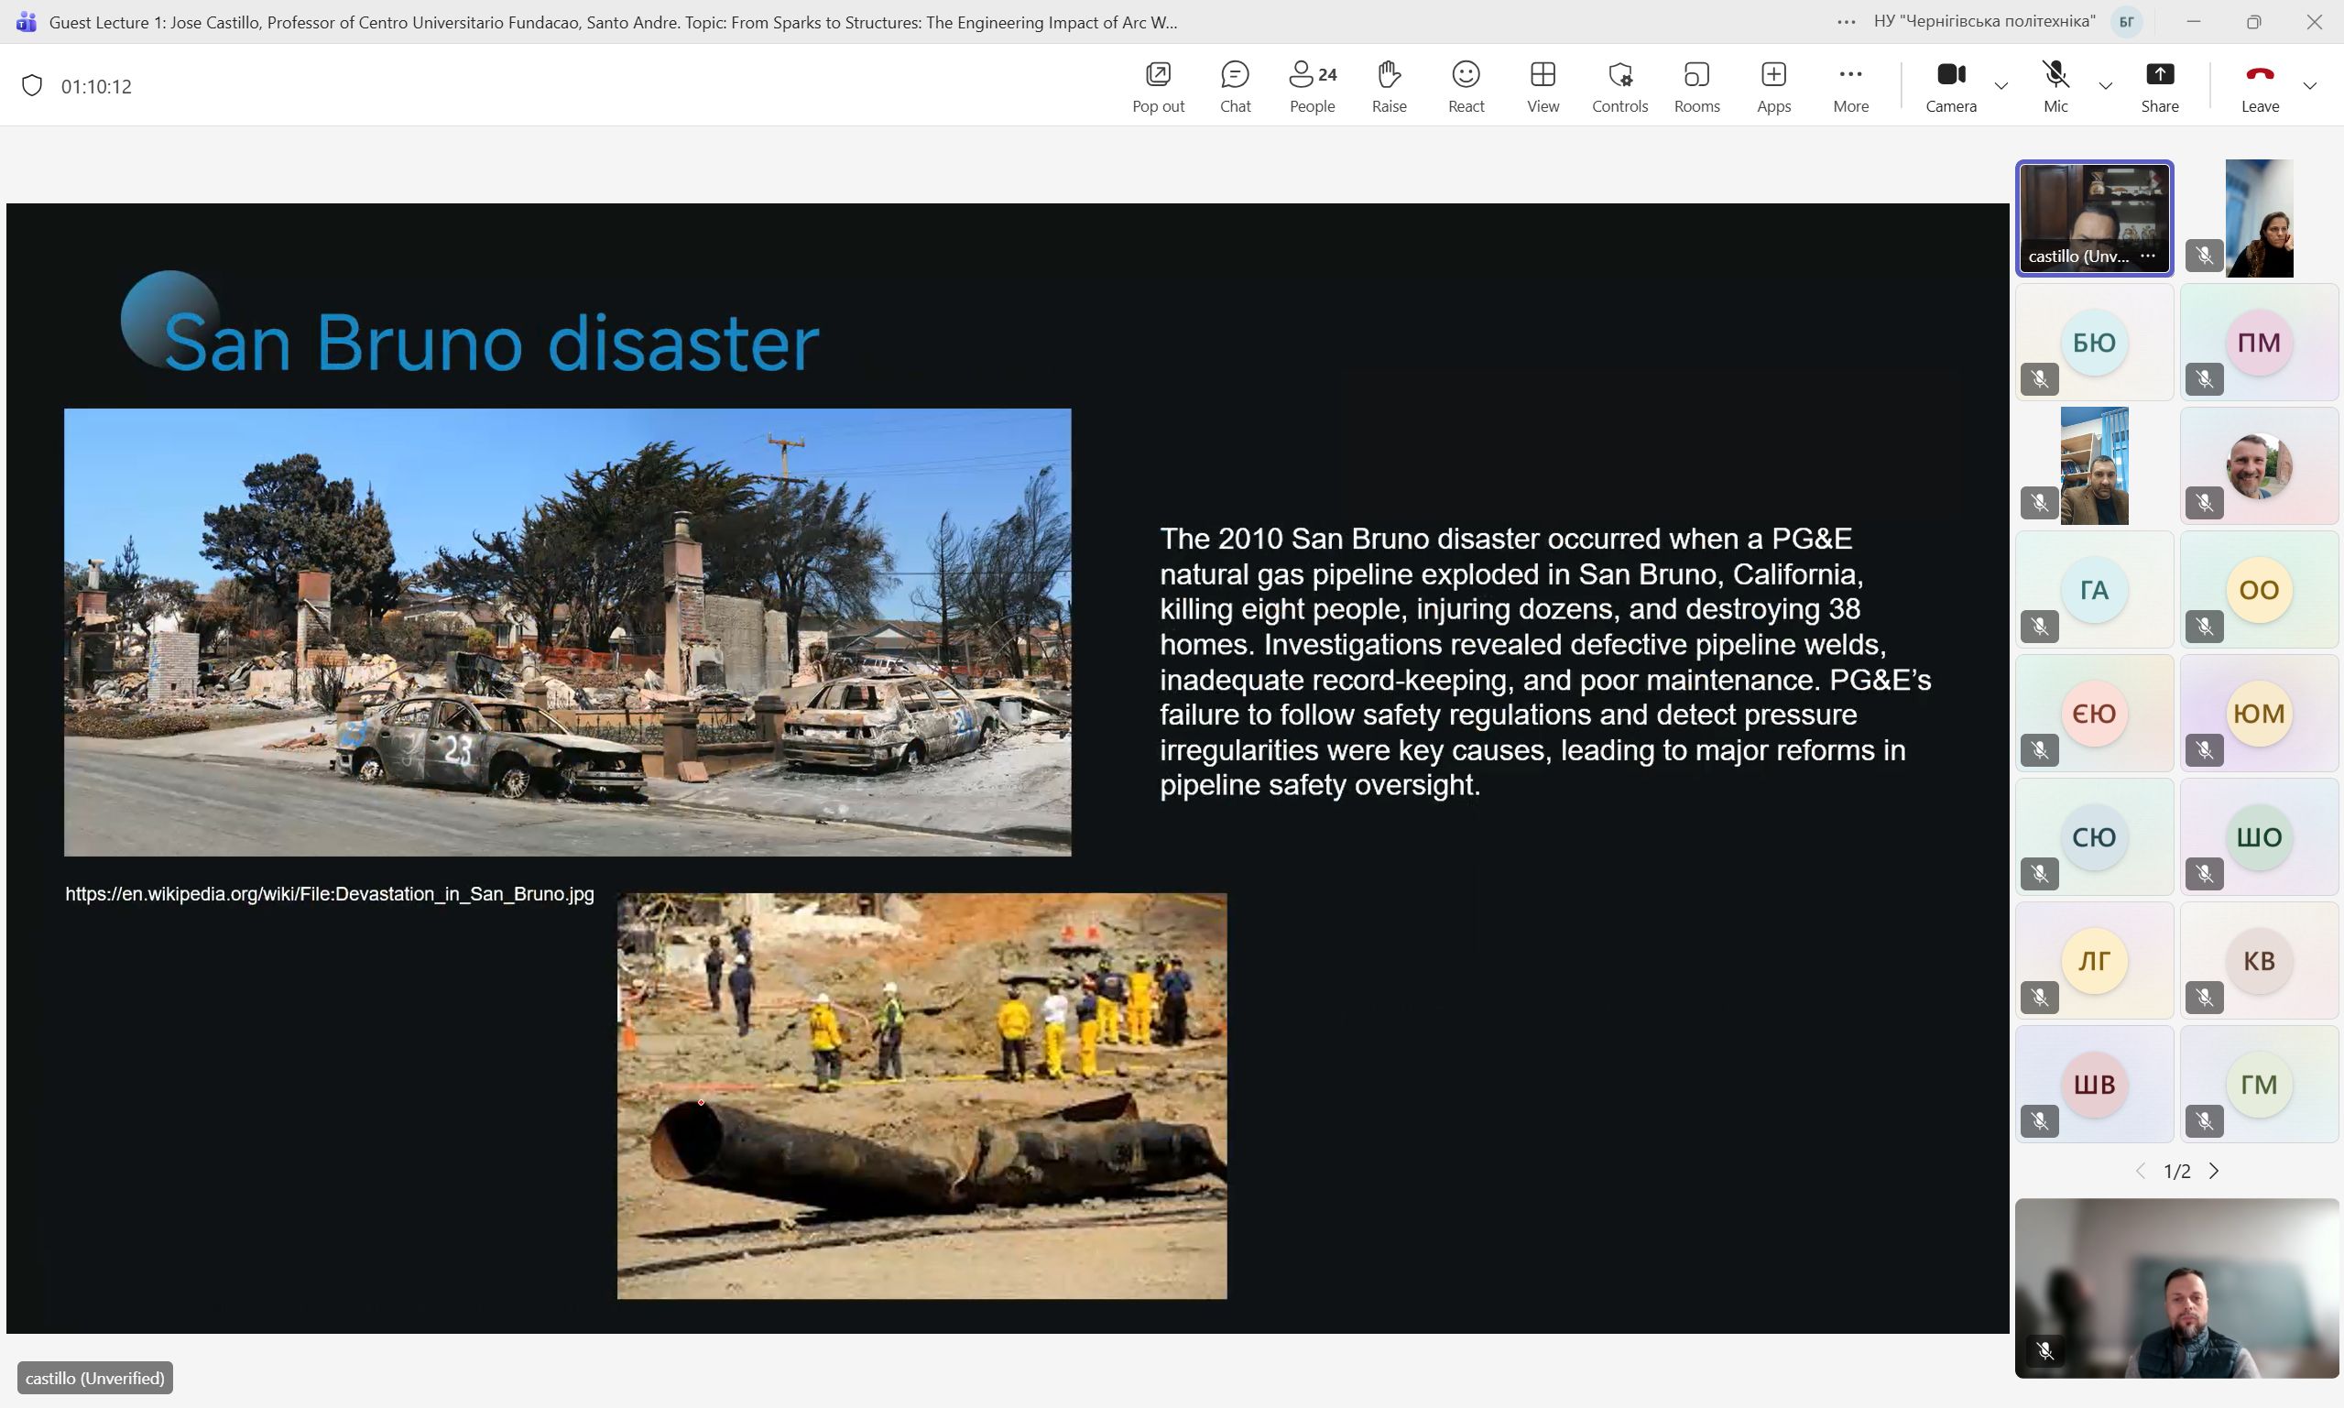The height and width of the screenshot is (1408, 2344).
Task: Expand Leave options dropdown arrow
Action: click(2310, 86)
